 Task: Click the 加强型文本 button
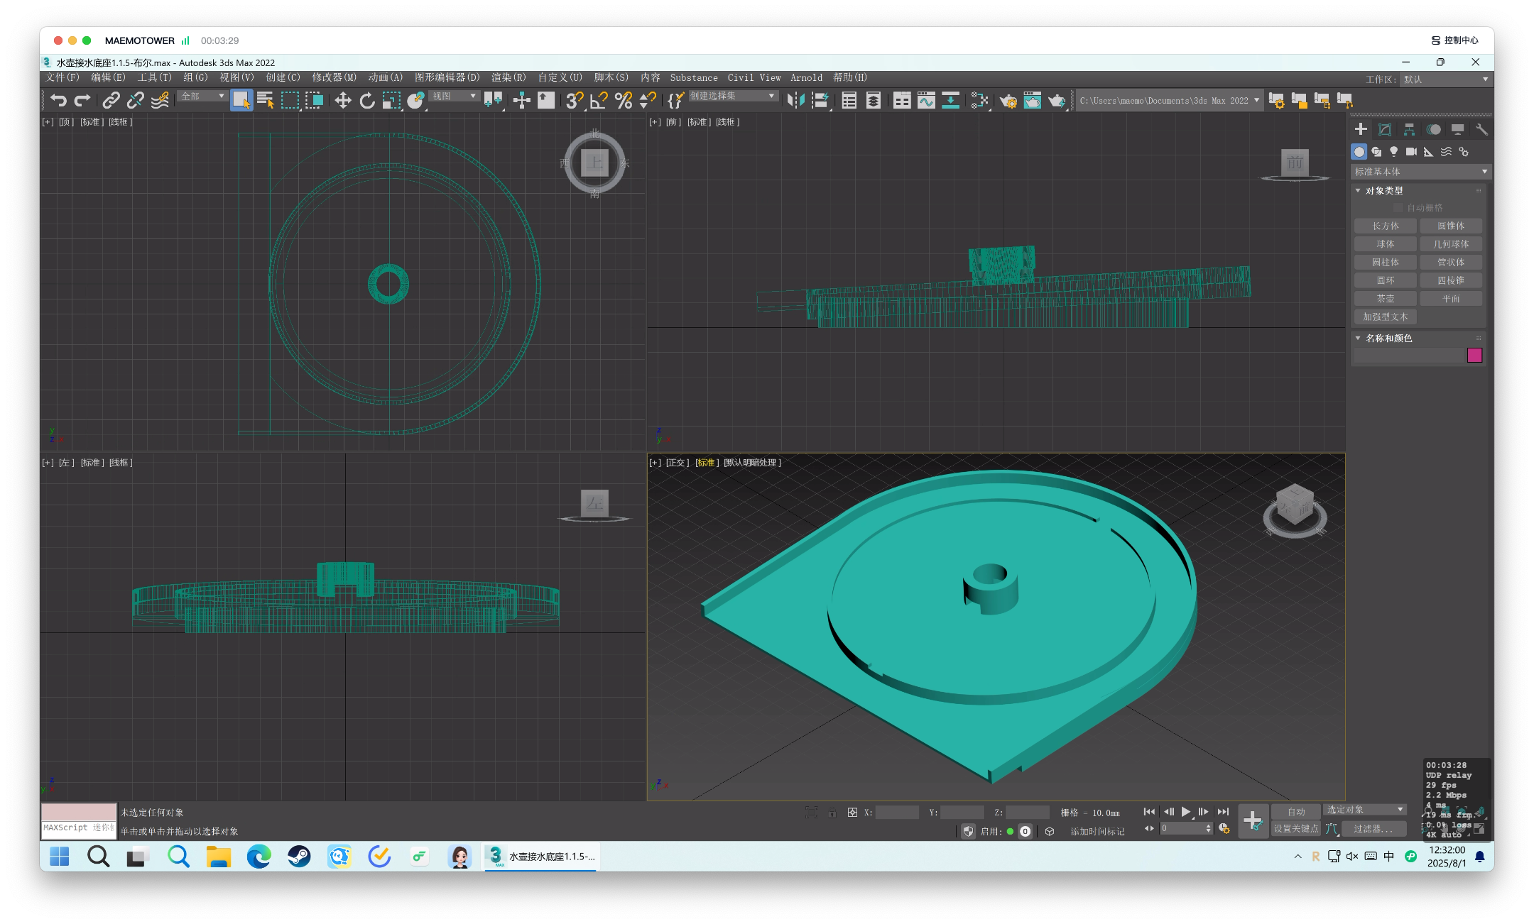coord(1386,317)
